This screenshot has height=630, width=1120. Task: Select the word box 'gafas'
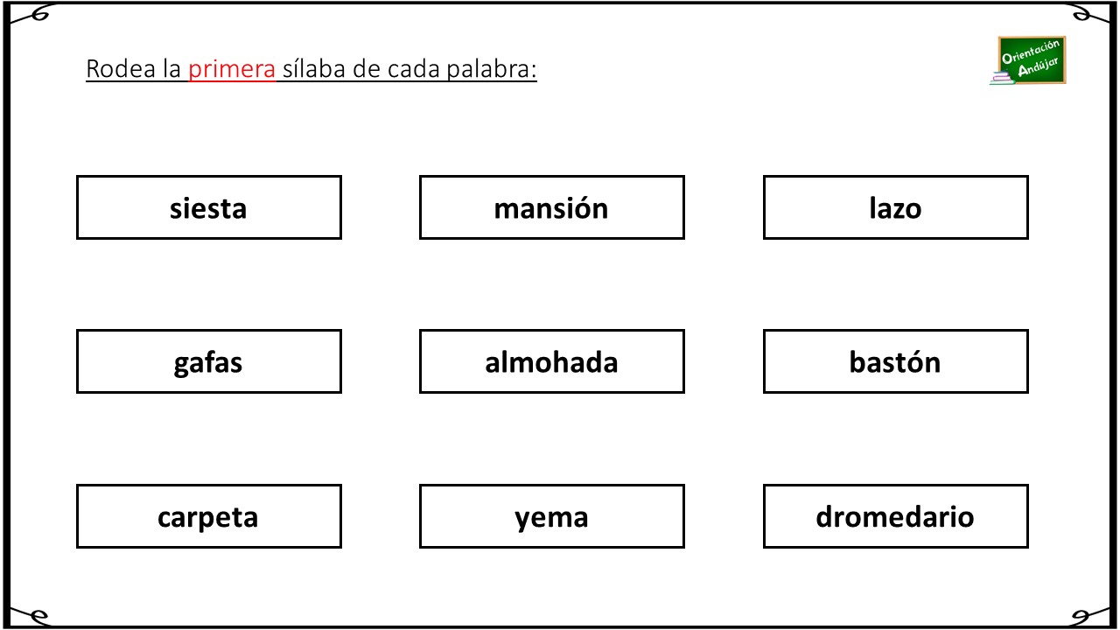[208, 361]
